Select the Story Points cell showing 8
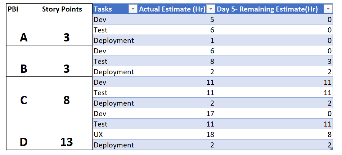 pos(67,92)
